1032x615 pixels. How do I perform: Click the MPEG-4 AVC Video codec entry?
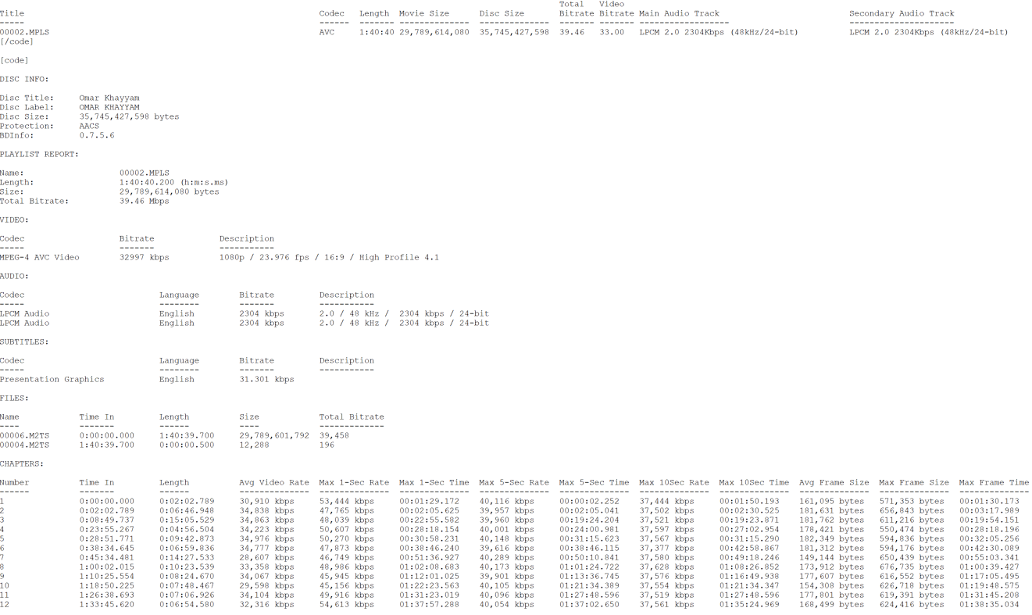pos(39,257)
